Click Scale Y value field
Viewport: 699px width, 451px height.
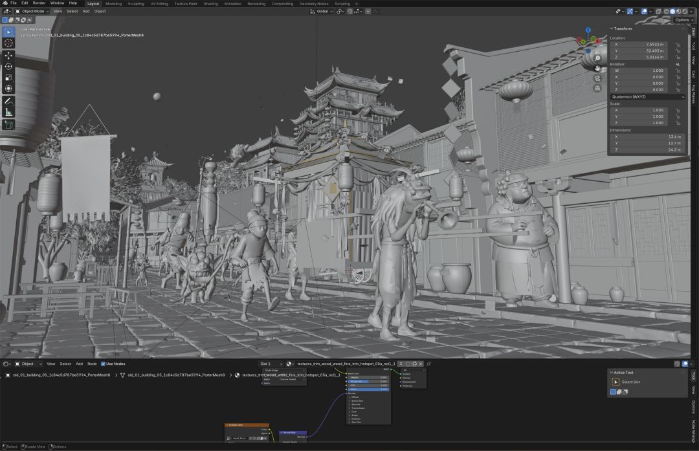[x=639, y=116]
